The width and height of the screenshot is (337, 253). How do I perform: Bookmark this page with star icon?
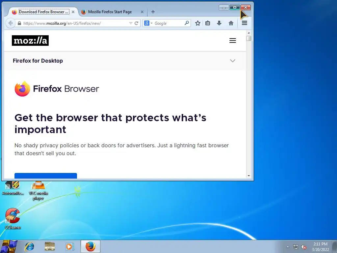coord(198,23)
